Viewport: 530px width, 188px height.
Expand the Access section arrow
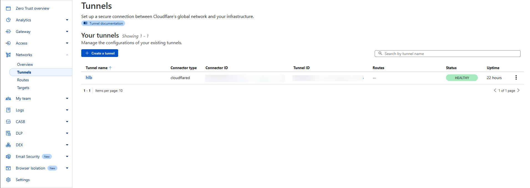[x=67, y=43]
